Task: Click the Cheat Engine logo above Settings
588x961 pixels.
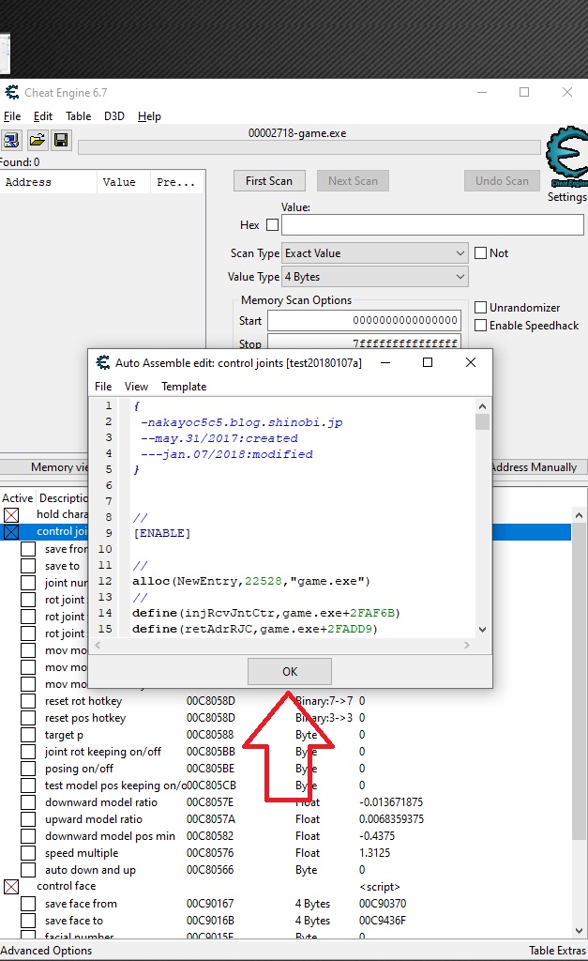Action: click(566, 157)
